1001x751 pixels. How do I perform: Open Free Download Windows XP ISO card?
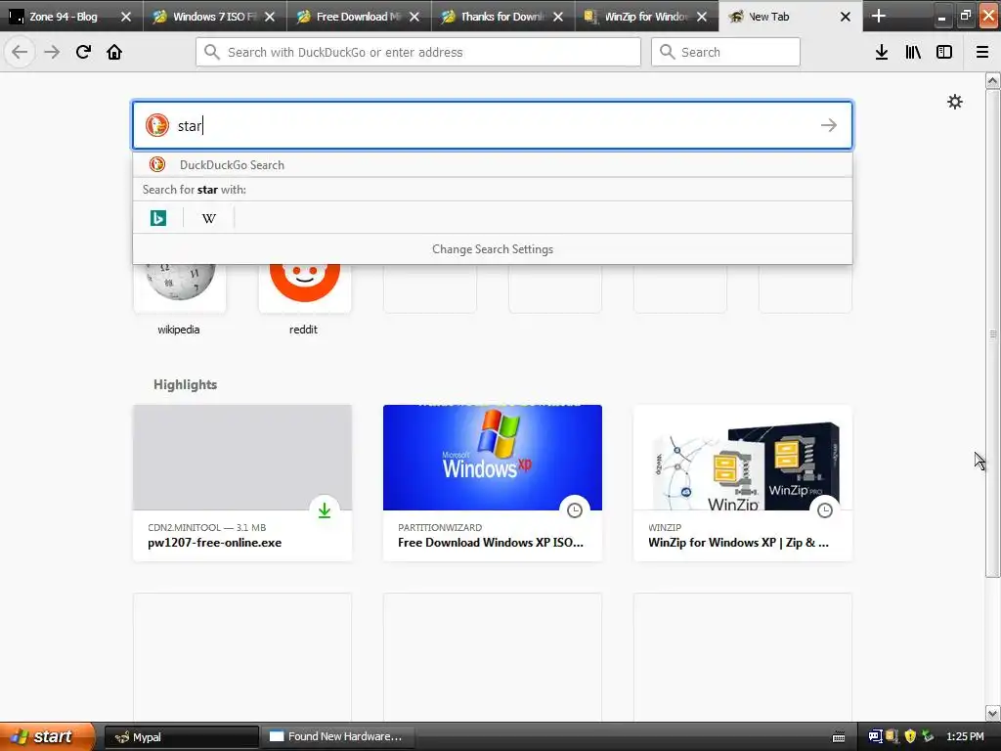coord(493,483)
